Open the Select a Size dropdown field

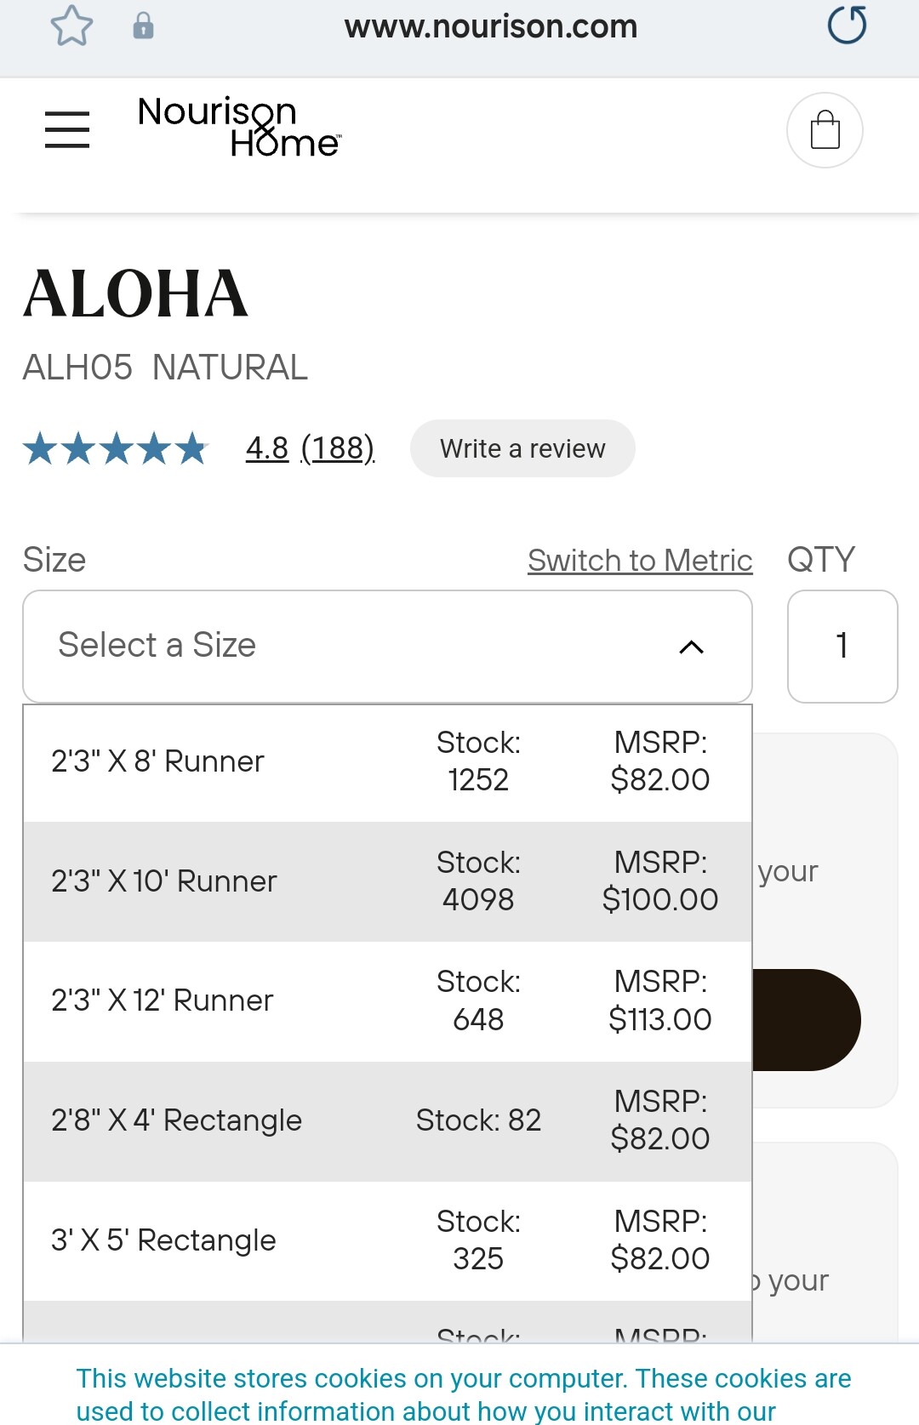pyautogui.click(x=387, y=647)
